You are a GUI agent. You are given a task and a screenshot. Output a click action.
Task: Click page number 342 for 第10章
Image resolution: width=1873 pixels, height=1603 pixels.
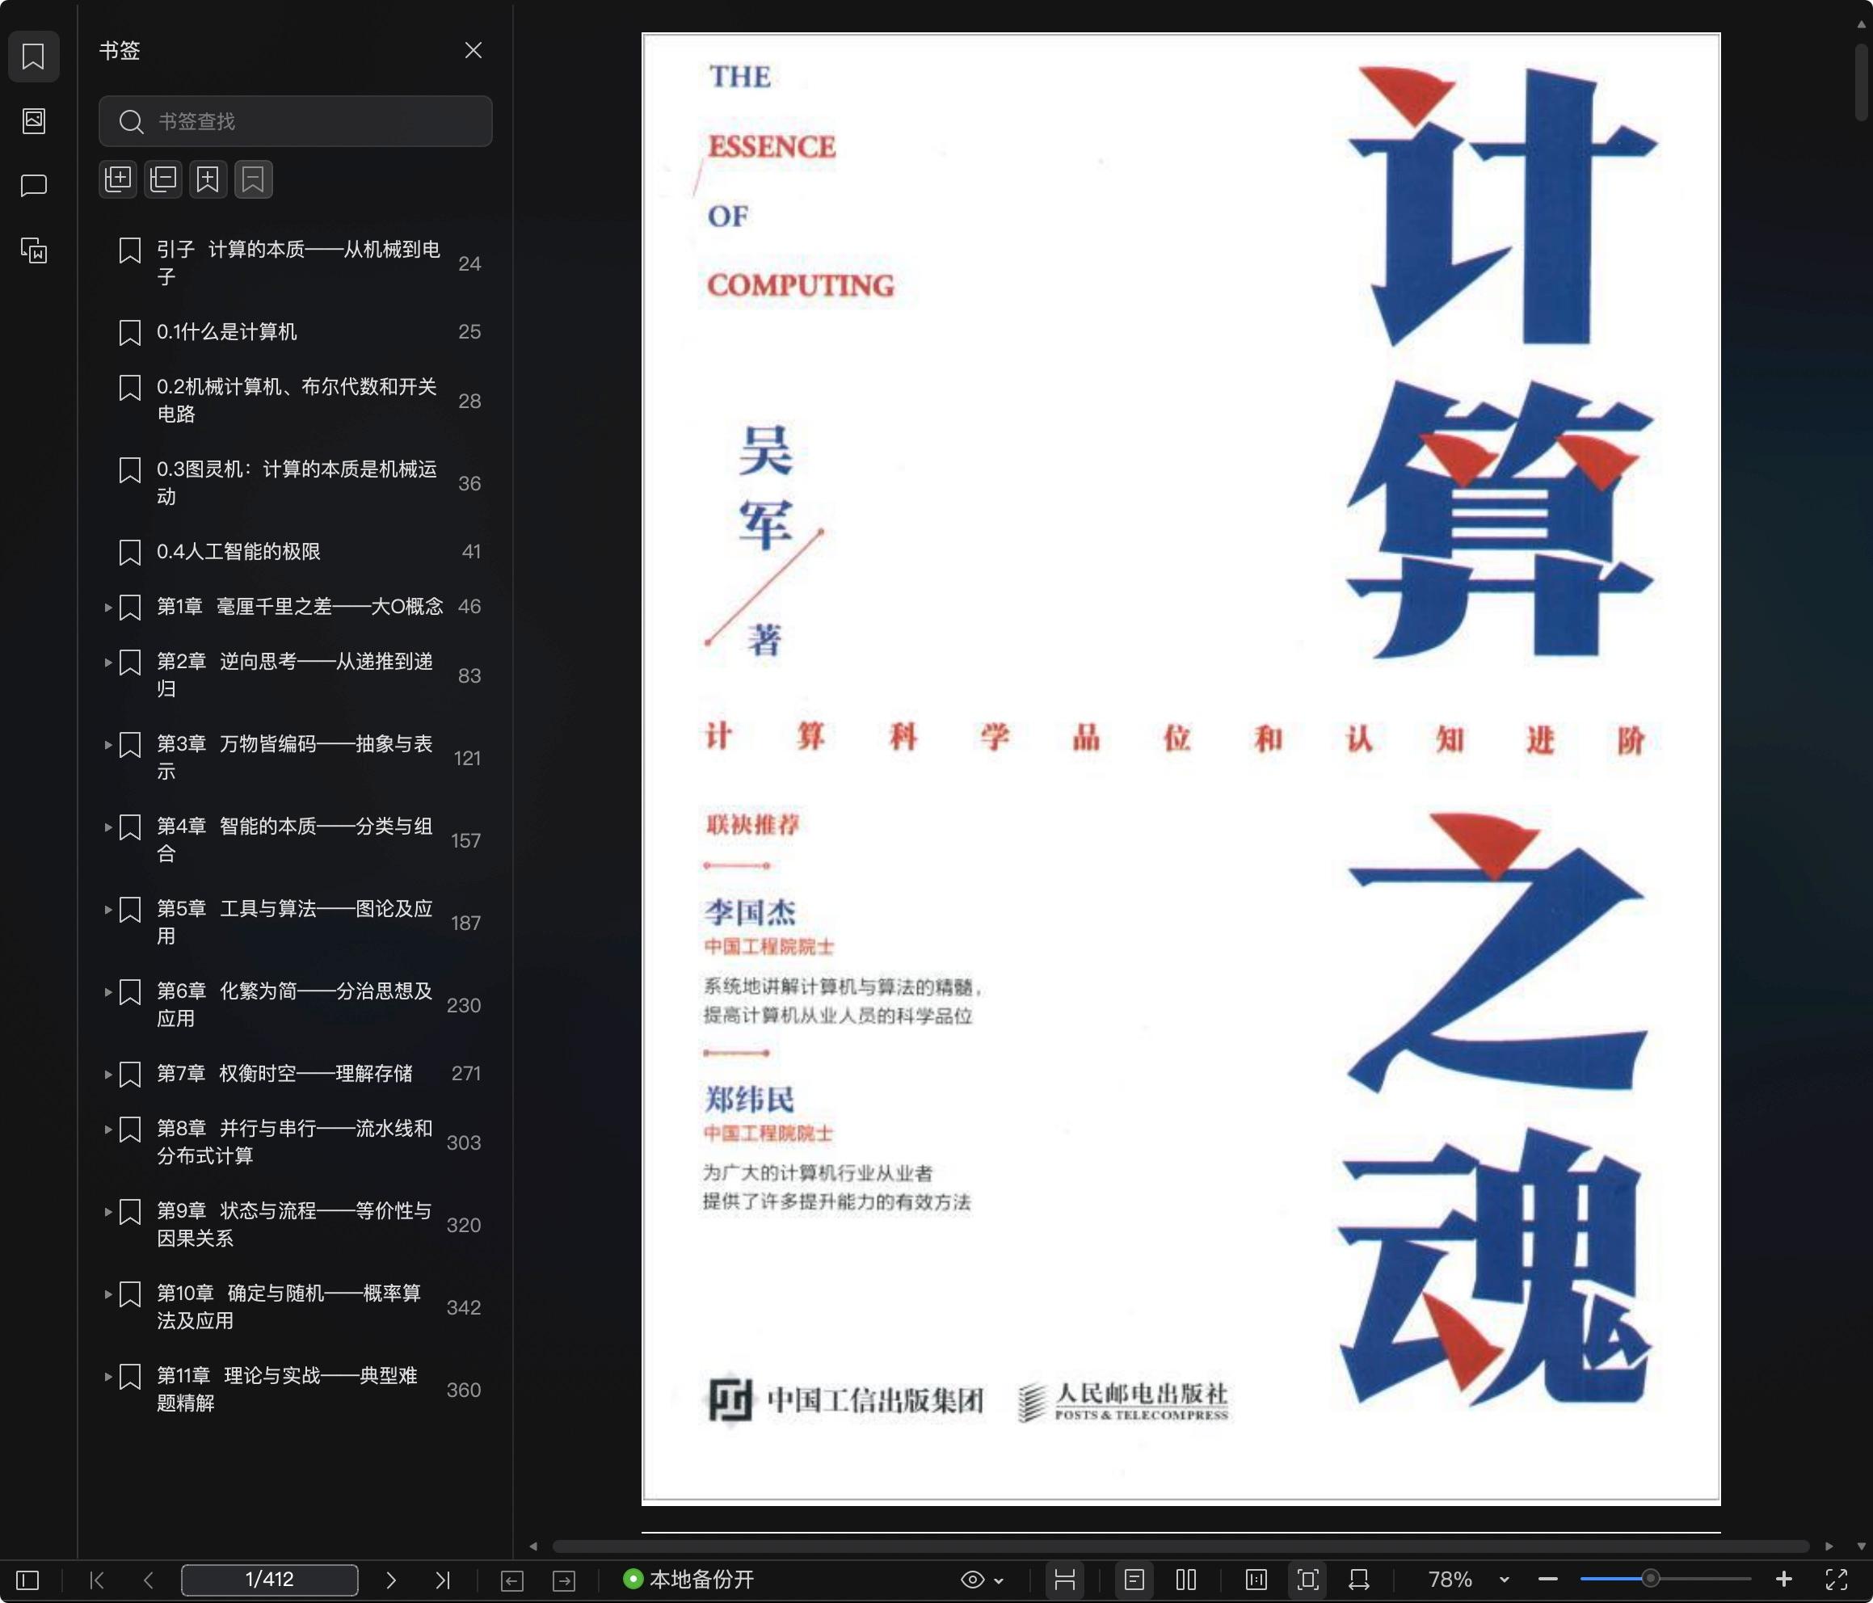(x=464, y=1307)
